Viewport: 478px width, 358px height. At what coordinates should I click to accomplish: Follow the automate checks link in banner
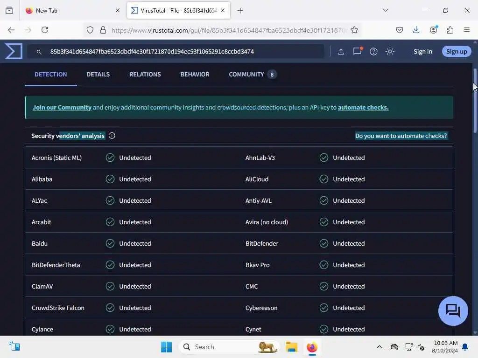[363, 108]
